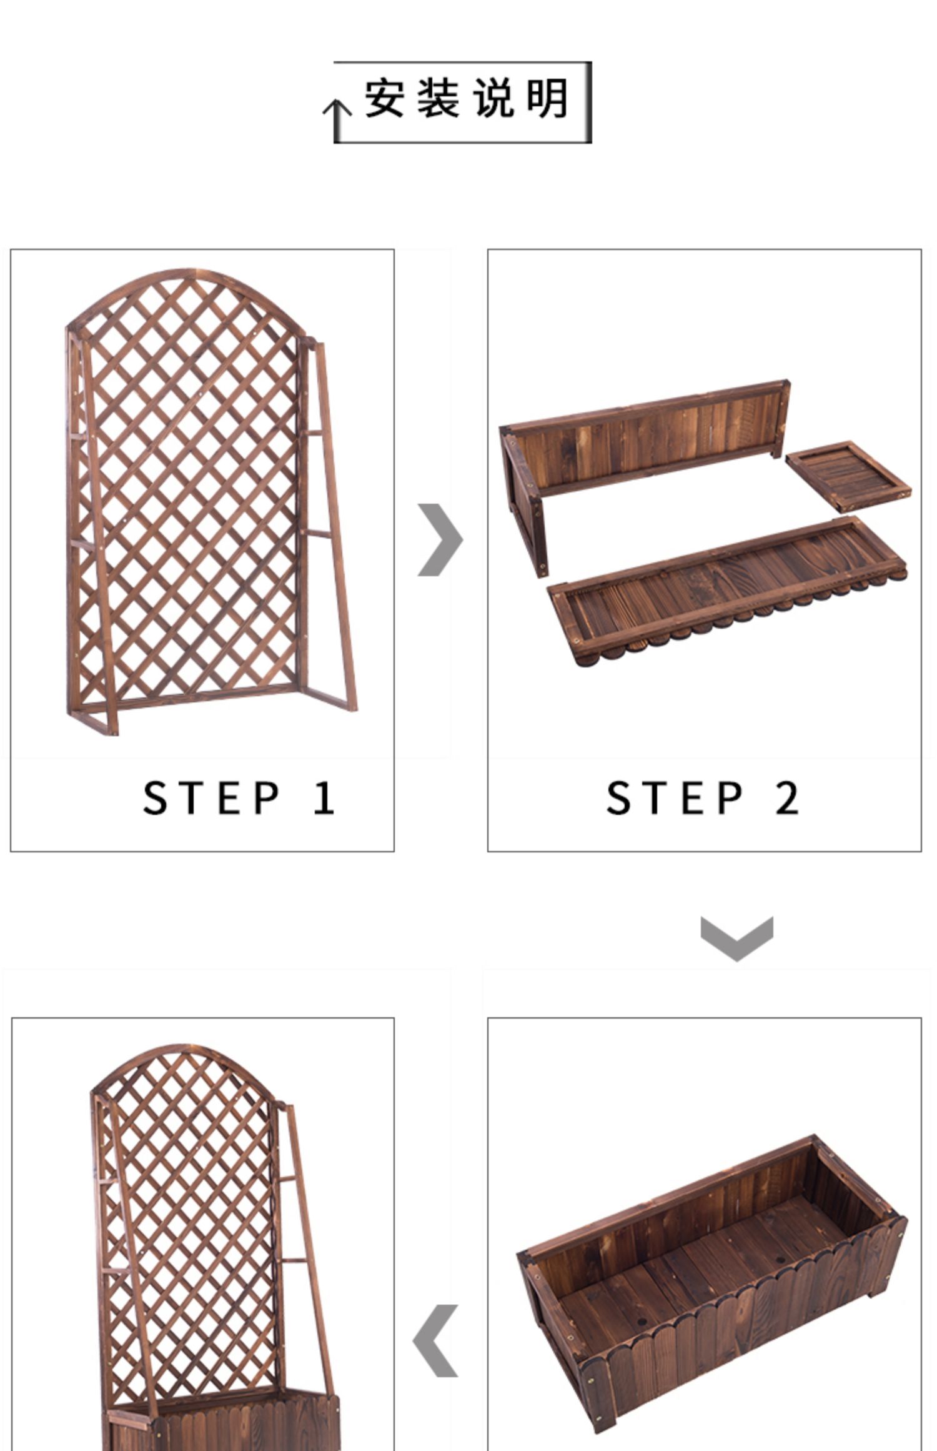
Task: Click the downward chevron below Step 2
Action: (737, 939)
